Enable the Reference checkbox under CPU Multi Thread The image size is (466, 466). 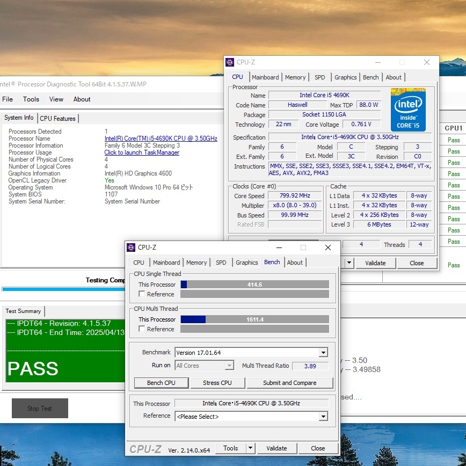click(142, 329)
